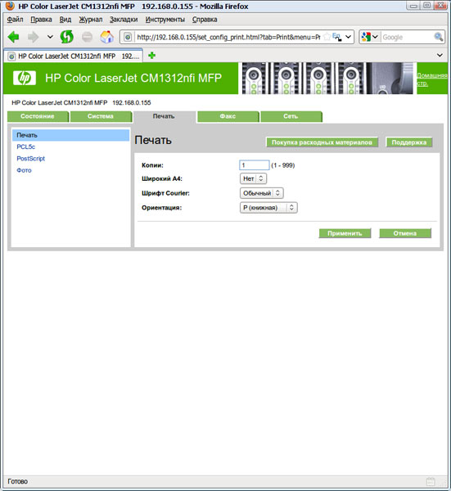The width and height of the screenshot is (451, 491).
Task: Open the Широкий A4 dropdown
Action: coord(253,178)
